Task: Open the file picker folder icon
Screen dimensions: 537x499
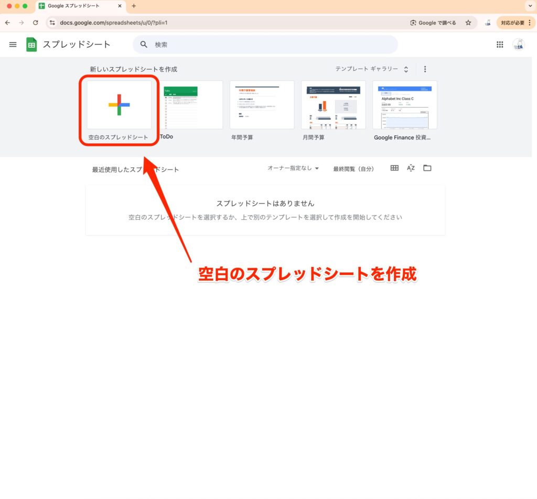Action: click(x=427, y=168)
